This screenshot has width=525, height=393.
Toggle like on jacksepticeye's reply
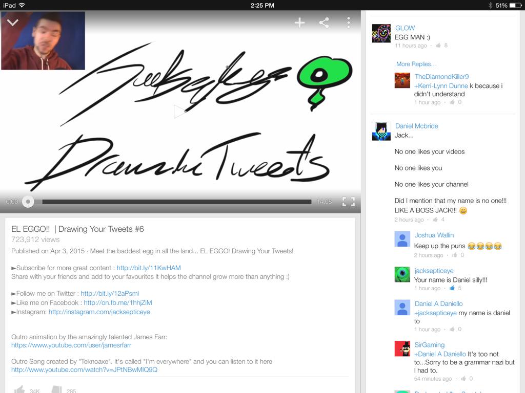point(452,288)
